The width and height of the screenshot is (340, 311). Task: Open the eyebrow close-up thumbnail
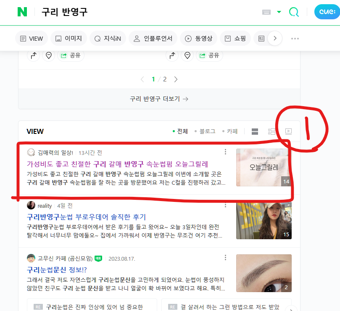[x=264, y=273]
